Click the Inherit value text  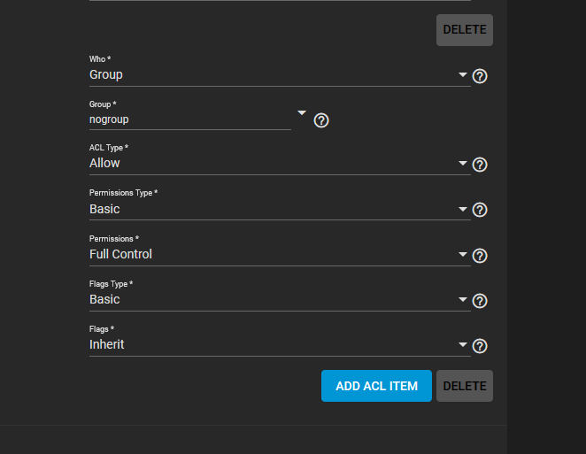click(106, 344)
